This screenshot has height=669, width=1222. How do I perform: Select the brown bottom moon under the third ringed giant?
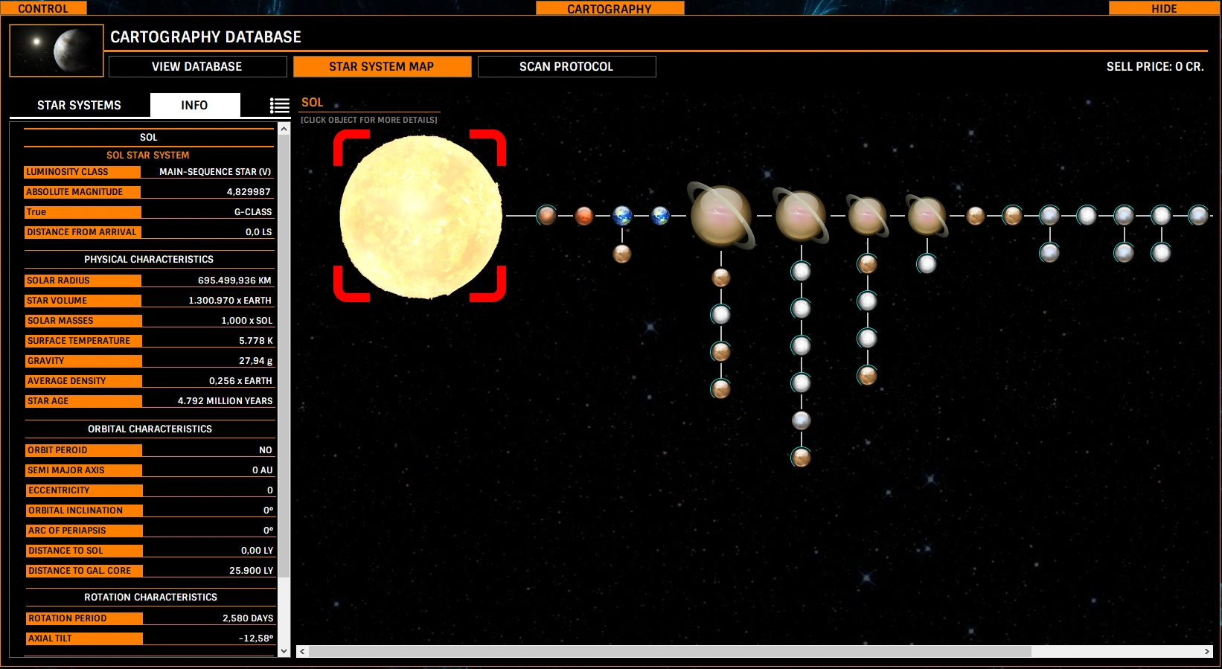click(x=867, y=375)
